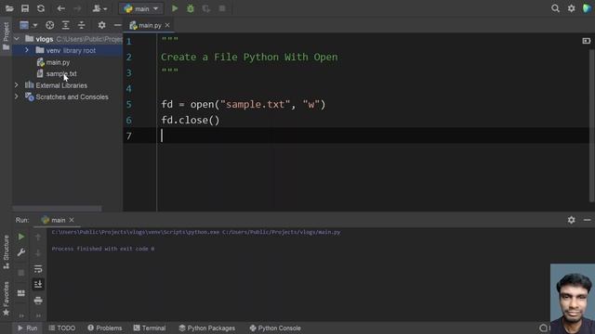Open Project panel options gear
Viewport: 595px width, 334px height.
pyautogui.click(x=101, y=25)
